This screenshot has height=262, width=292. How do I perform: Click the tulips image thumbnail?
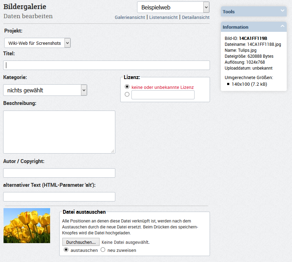click(27, 226)
